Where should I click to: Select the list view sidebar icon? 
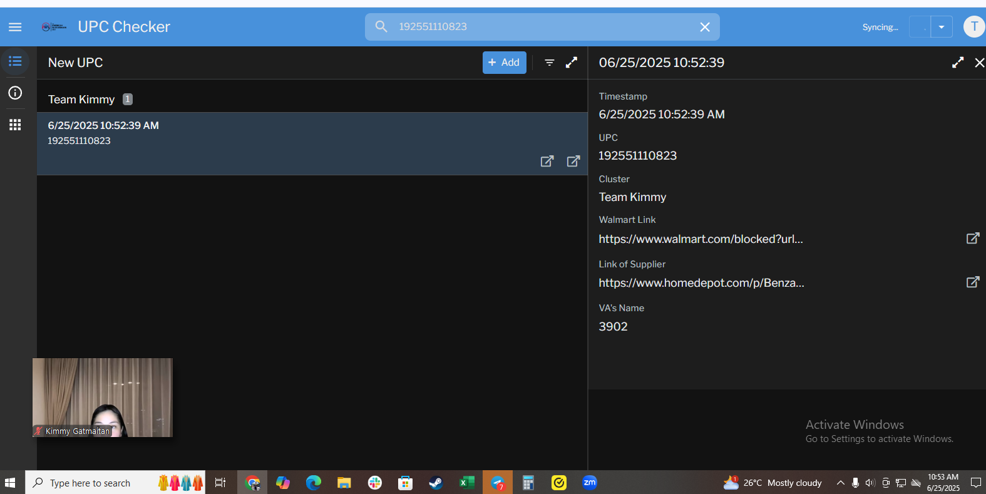(x=15, y=61)
